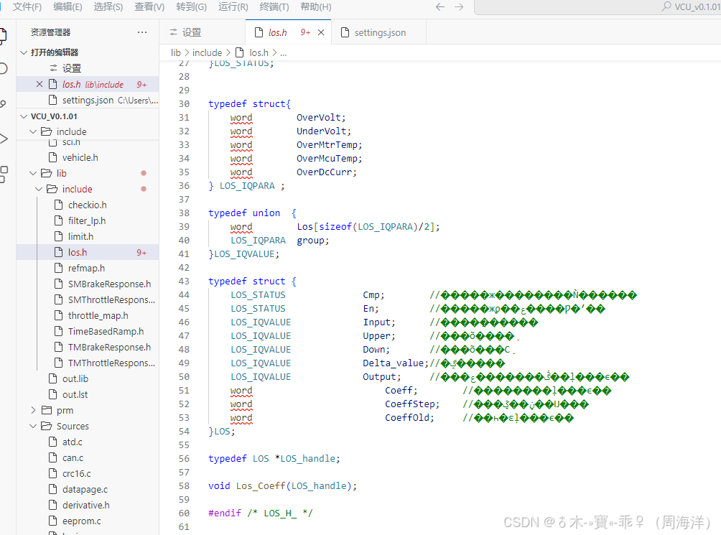Open the 运行(R) menu
The width and height of the screenshot is (721, 535).
[x=233, y=7]
